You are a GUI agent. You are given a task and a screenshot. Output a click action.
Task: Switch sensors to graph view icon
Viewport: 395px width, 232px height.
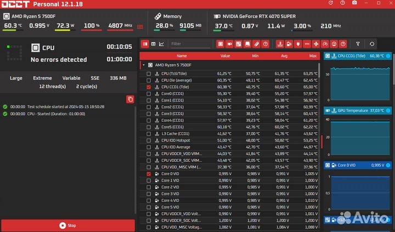pyautogui.click(x=162, y=44)
